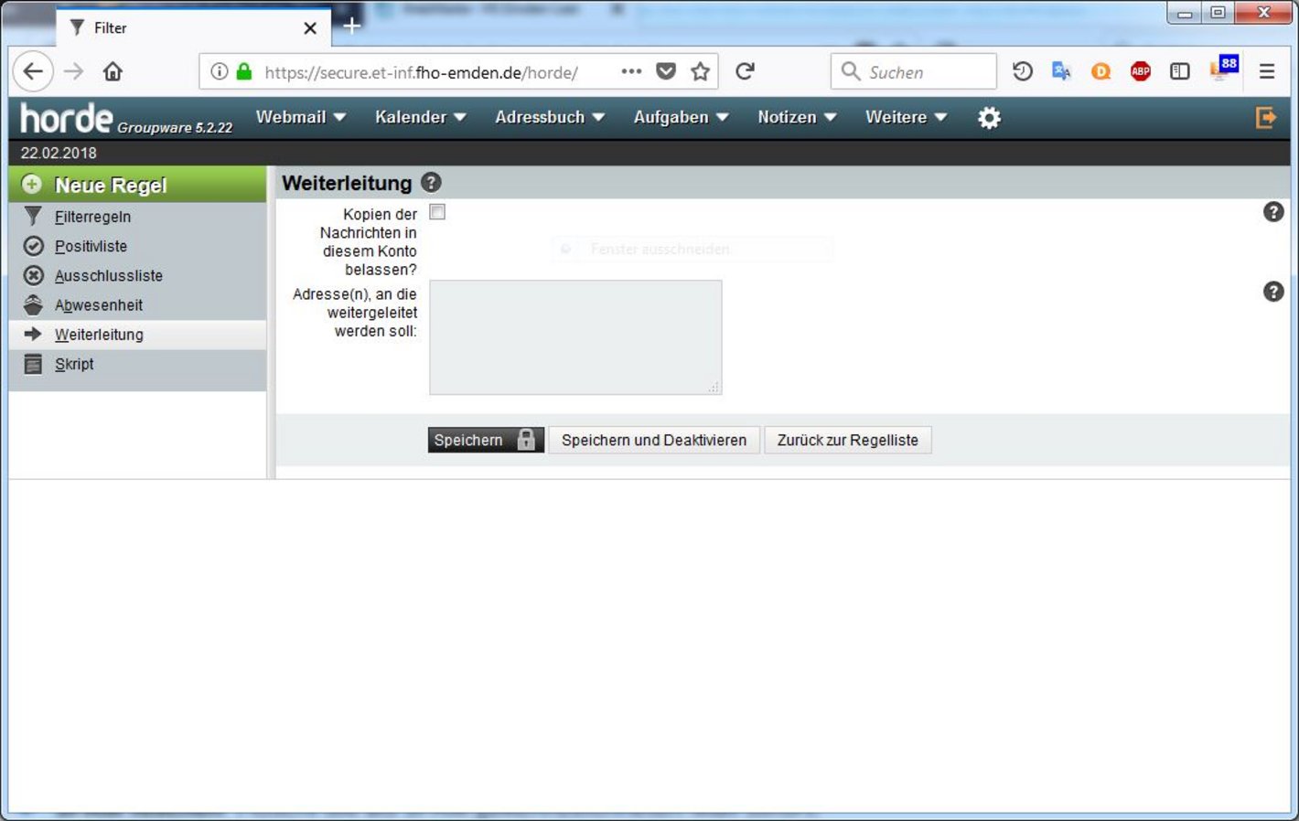Click the green plus icon for Neue Regel
Image resolution: width=1299 pixels, height=821 pixels.
pos(32,185)
